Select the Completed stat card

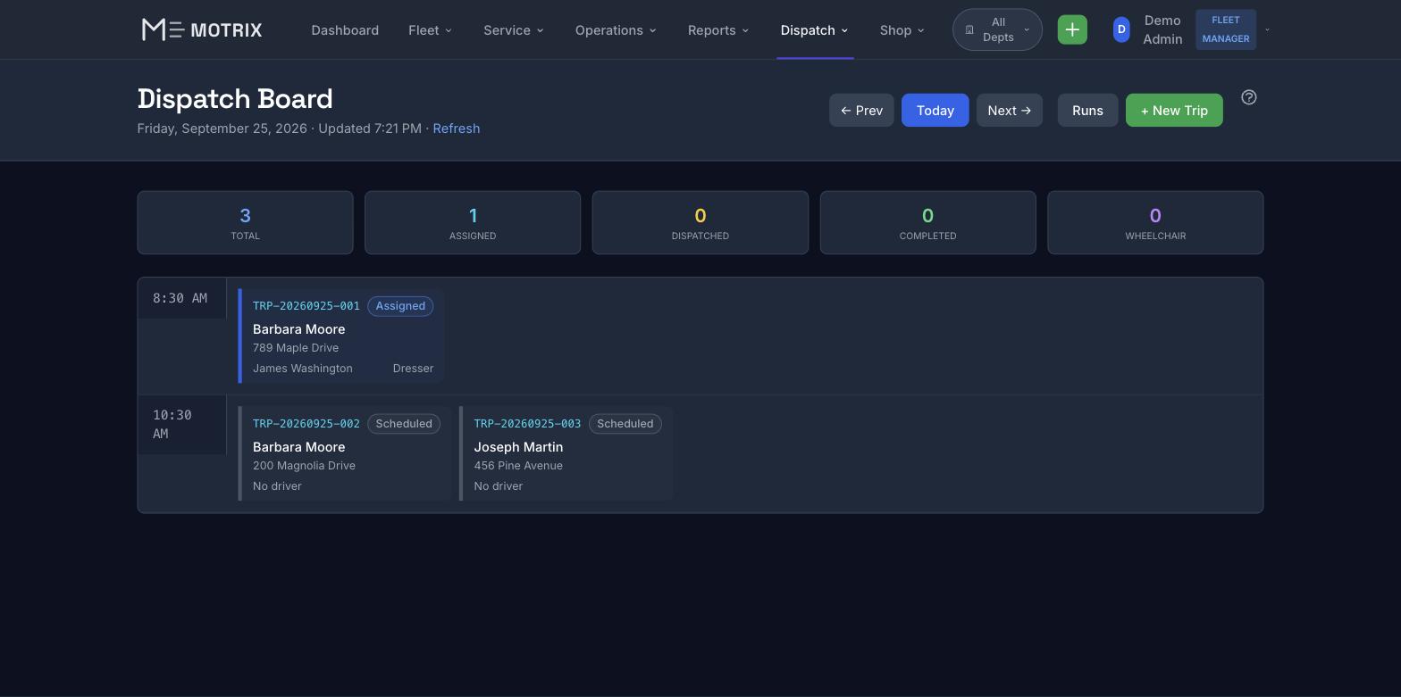pyautogui.click(x=927, y=222)
